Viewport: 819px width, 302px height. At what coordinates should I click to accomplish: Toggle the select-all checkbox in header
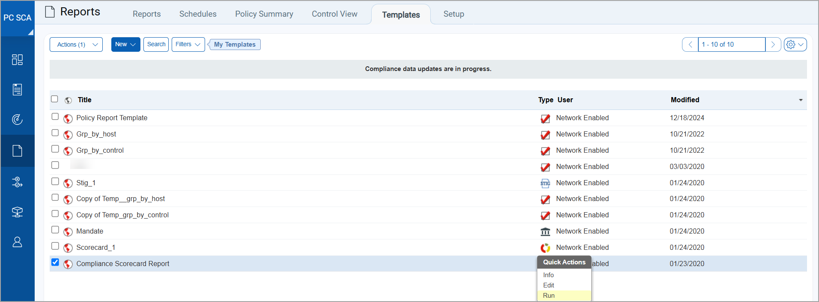pos(54,99)
